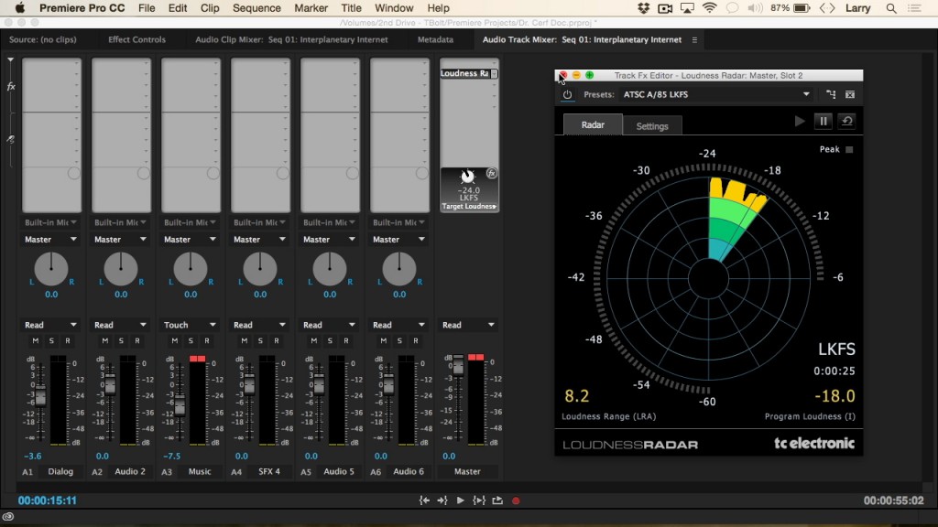Image resolution: width=938 pixels, height=527 pixels.
Task: Switch to the Metadata tab
Action: (435, 40)
